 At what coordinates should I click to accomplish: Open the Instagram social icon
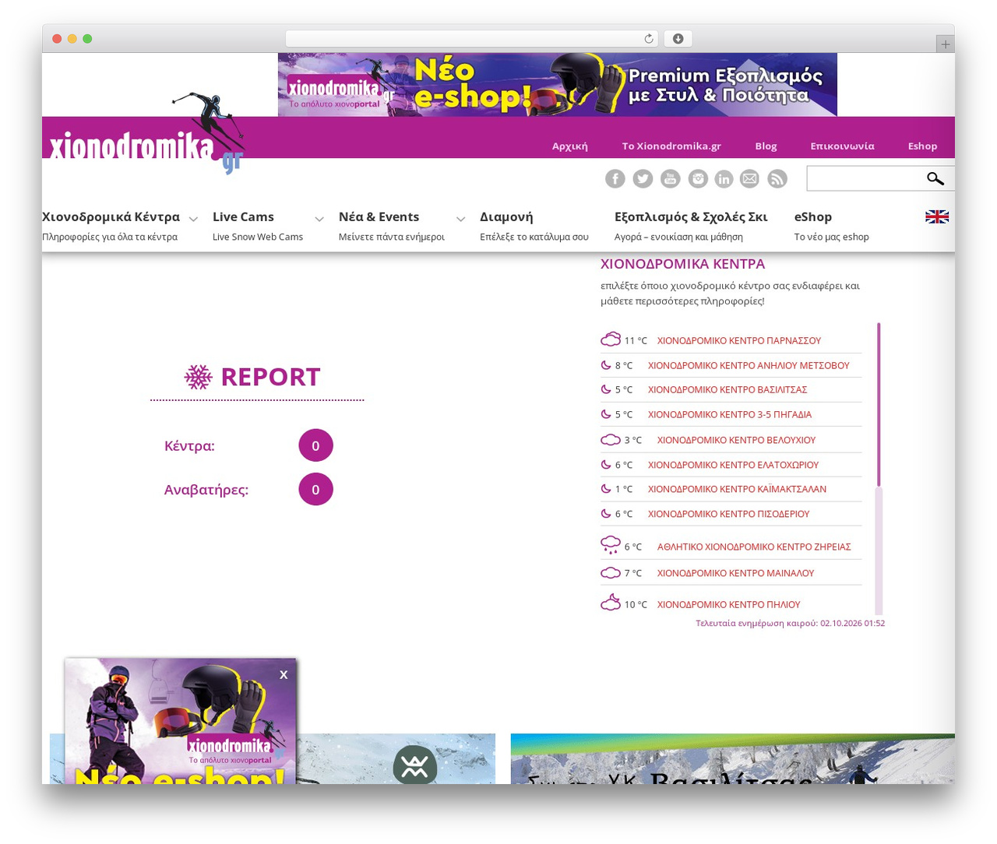point(698,179)
